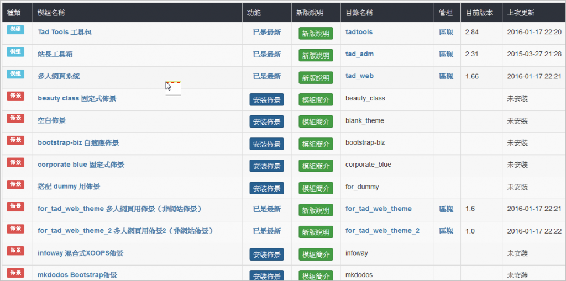566x281 pixels.
Task: Show 模組簡介 for 空白佈景
Action: click(316, 122)
